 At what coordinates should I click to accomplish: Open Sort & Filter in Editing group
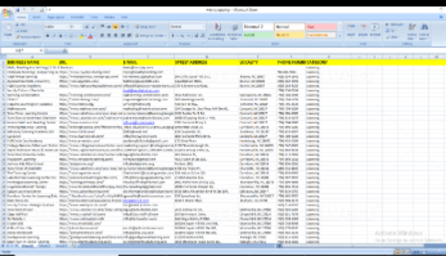point(412,31)
